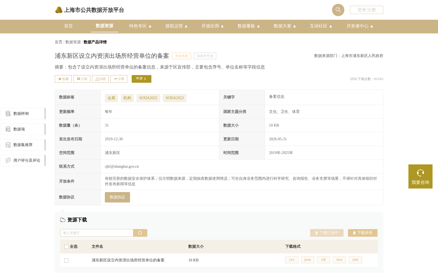Open the 用户评分及评论 sidebar item
Image resolution: width=438 pixels, height=274 pixels.
coord(23,160)
